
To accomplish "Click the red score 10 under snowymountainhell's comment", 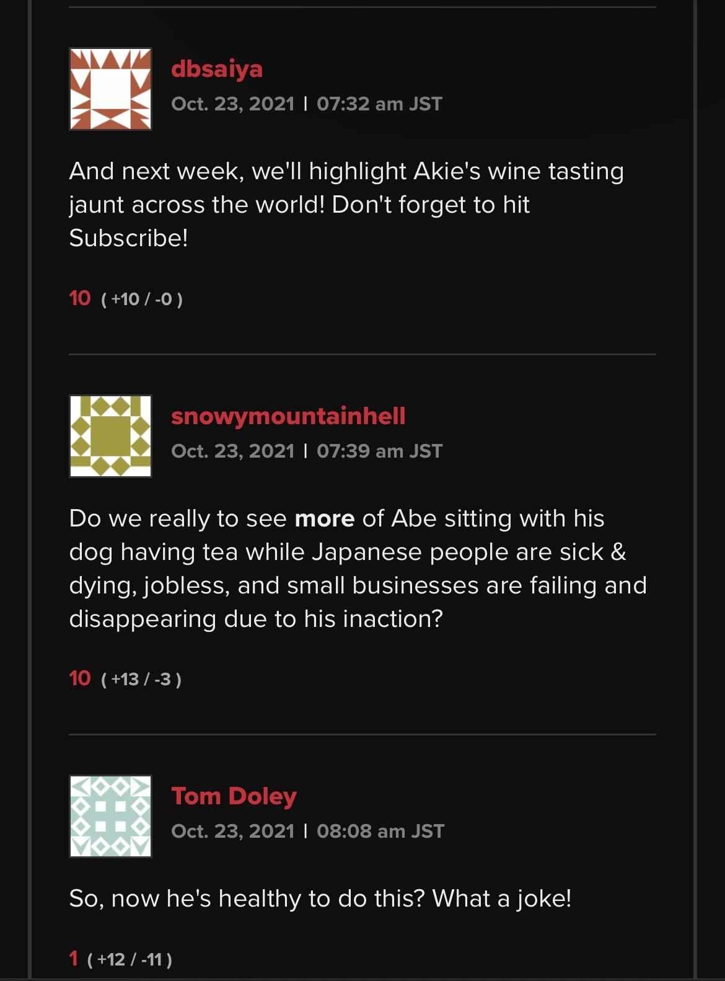I will (80, 678).
